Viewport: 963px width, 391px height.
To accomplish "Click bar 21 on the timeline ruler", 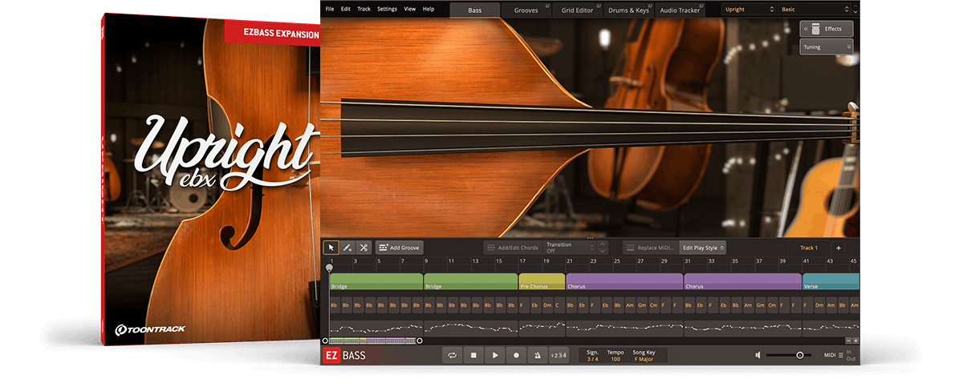I will 570,261.
